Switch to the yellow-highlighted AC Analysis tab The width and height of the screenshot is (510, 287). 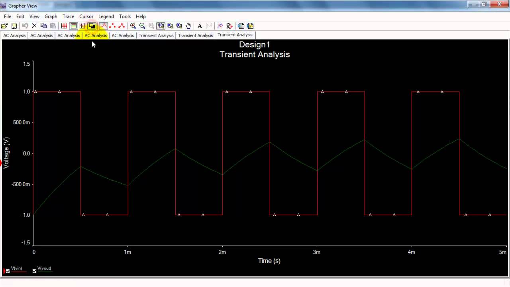pyautogui.click(x=96, y=35)
